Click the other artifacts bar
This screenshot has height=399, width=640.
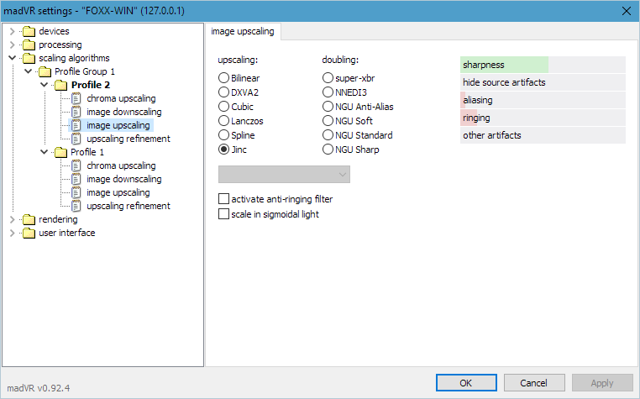543,135
